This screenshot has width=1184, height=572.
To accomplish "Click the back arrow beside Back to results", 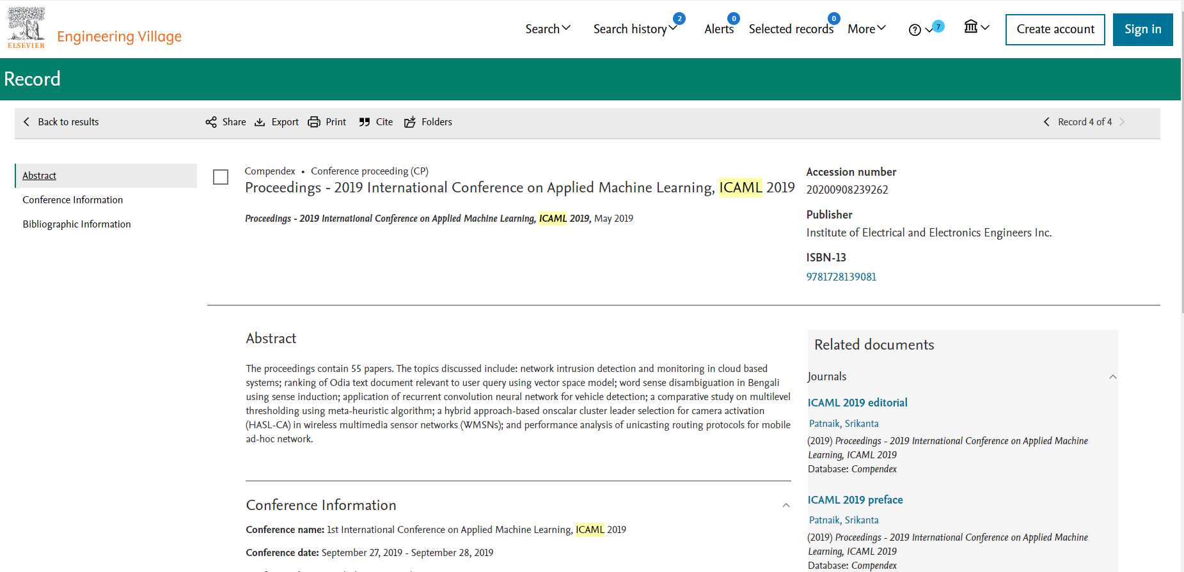I will point(26,121).
